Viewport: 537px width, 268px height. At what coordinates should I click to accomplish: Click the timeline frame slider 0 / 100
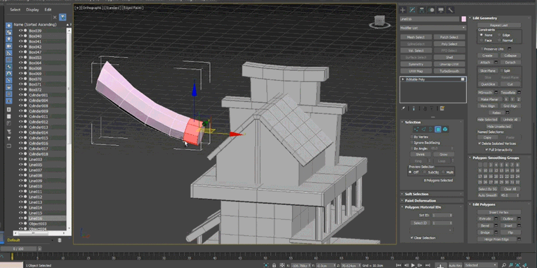click(18, 249)
